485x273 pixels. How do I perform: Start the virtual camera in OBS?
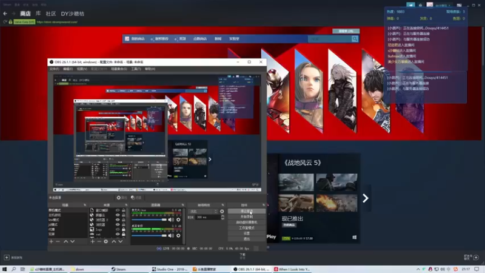point(247,222)
